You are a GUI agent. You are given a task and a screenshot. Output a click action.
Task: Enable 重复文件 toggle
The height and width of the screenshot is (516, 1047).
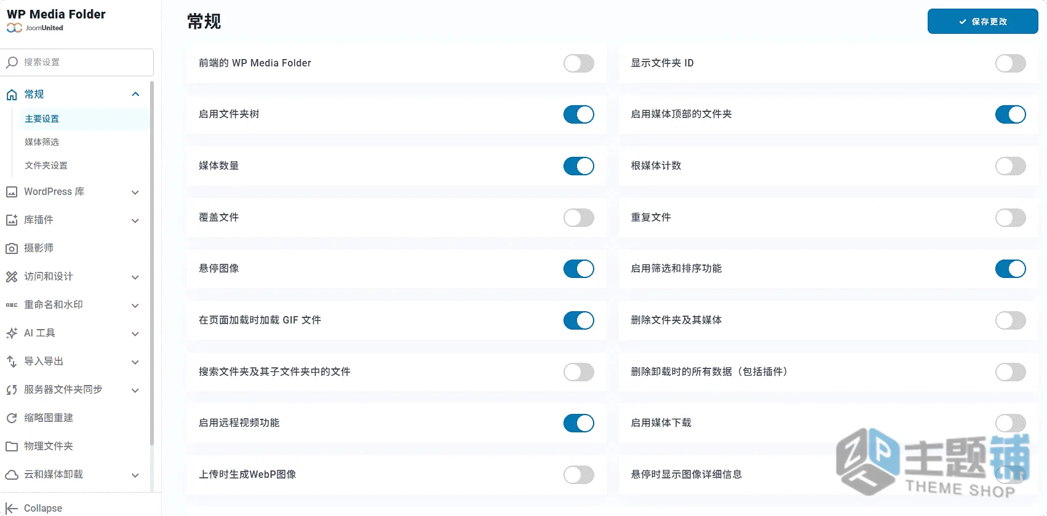coord(1011,218)
